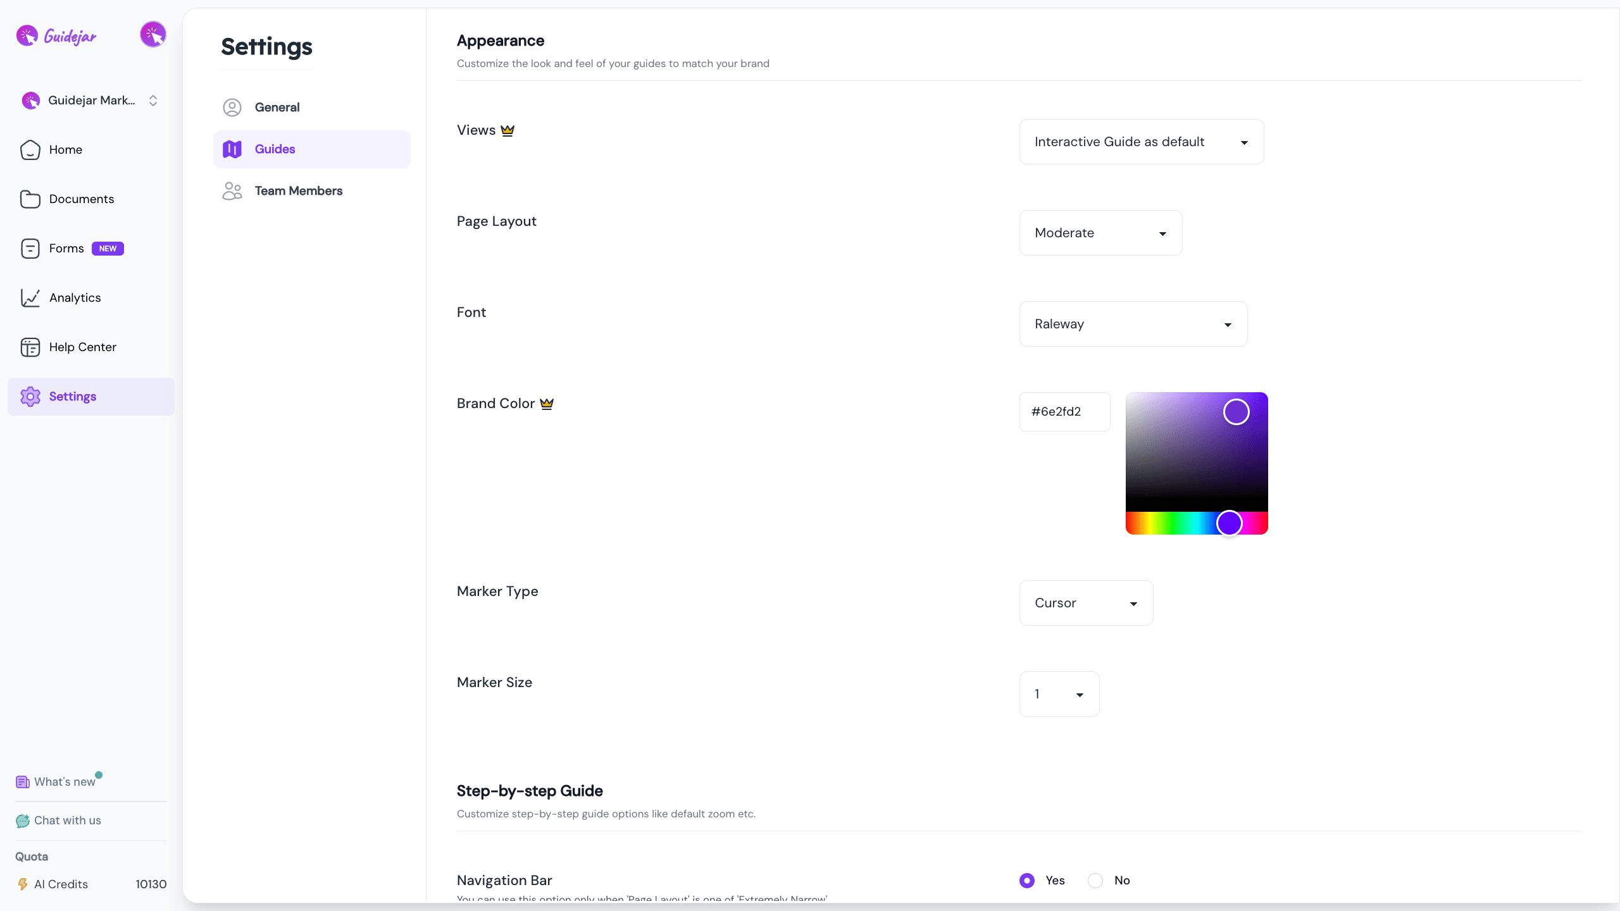
Task: Click the Analytics chart icon
Action: tap(30, 298)
